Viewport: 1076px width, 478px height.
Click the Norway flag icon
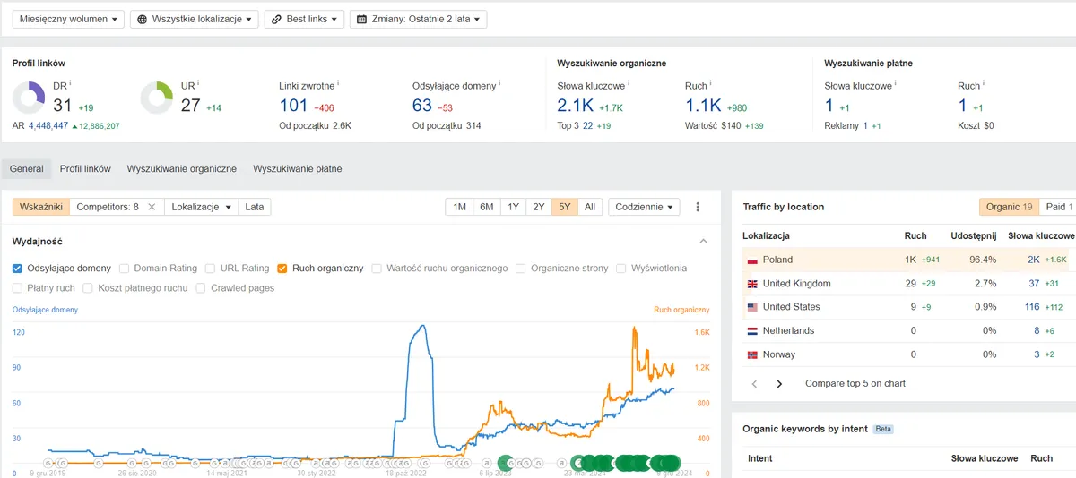tap(752, 354)
